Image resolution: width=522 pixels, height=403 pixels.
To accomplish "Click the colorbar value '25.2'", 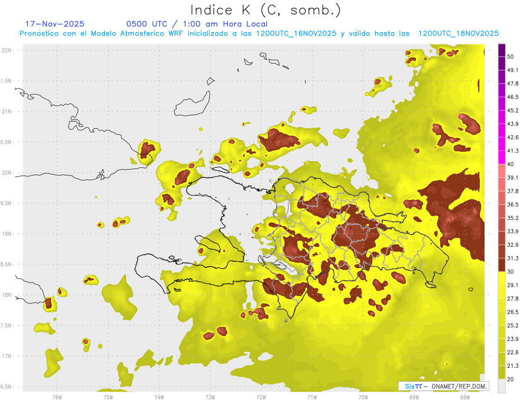I will click(513, 326).
